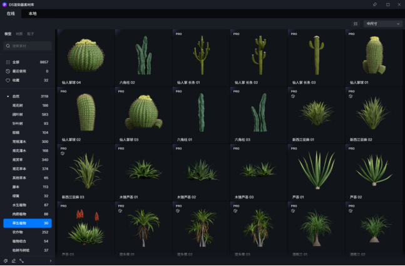Switch to the 在线 tab
The image size is (405, 266).
click(x=11, y=14)
